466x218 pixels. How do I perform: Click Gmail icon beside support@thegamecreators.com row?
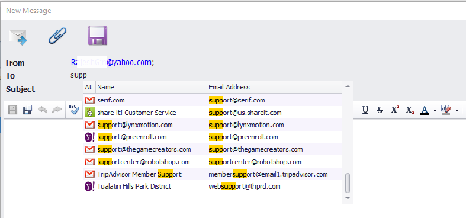(89, 149)
